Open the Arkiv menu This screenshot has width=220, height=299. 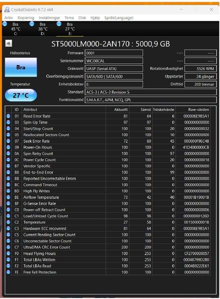coord(9,18)
